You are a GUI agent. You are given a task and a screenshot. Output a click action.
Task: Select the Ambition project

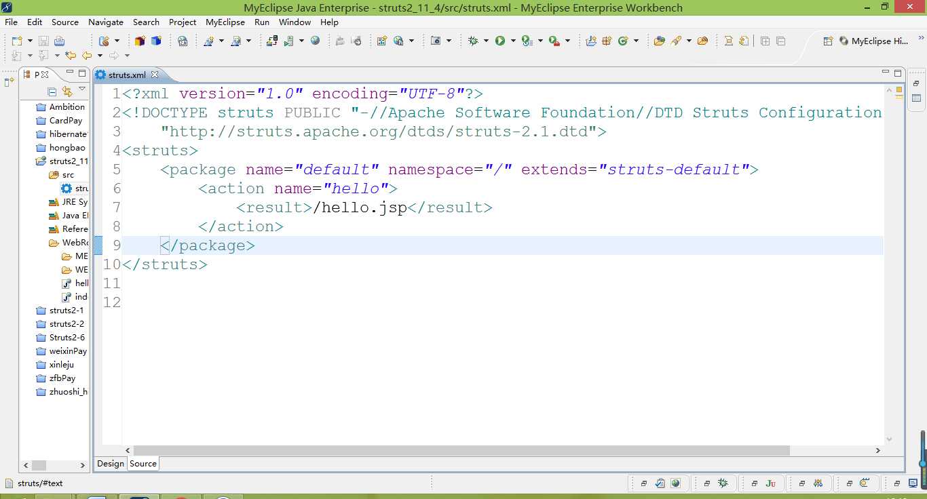60,107
